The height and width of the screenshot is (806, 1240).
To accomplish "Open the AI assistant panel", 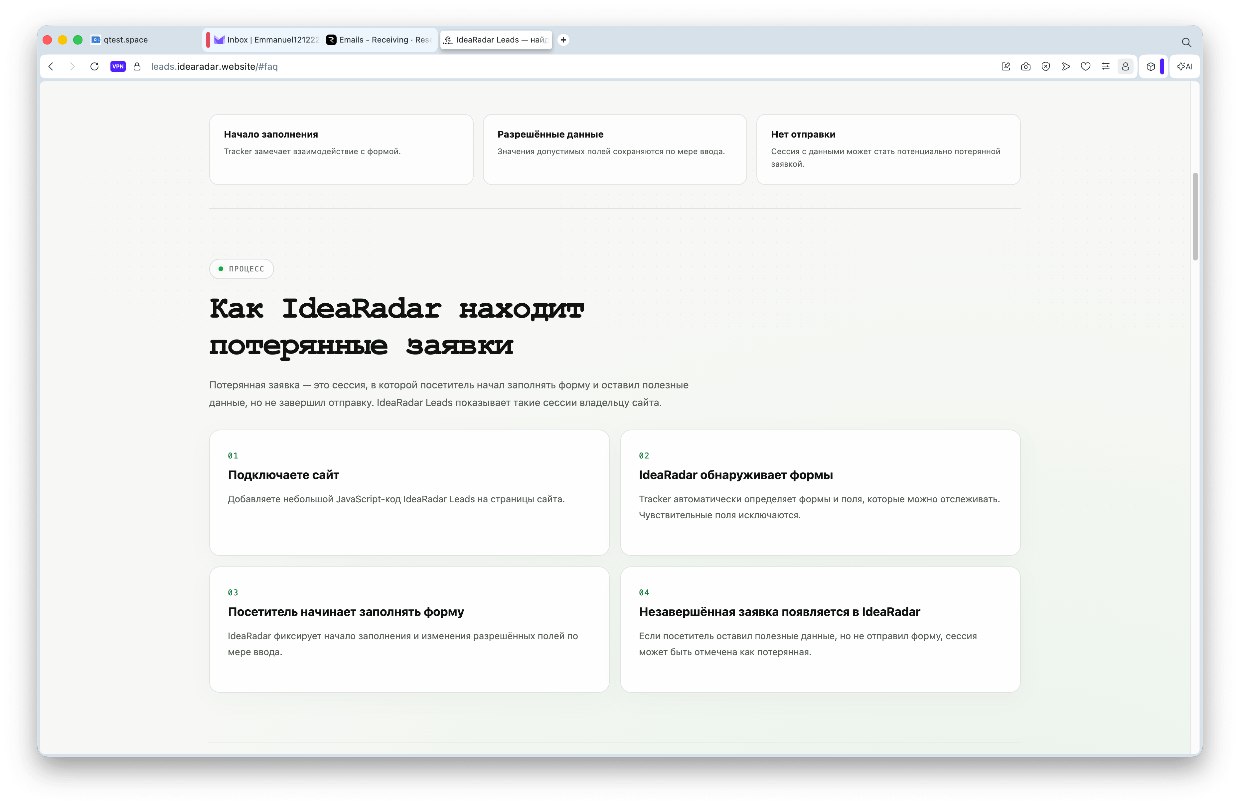I will pos(1184,66).
